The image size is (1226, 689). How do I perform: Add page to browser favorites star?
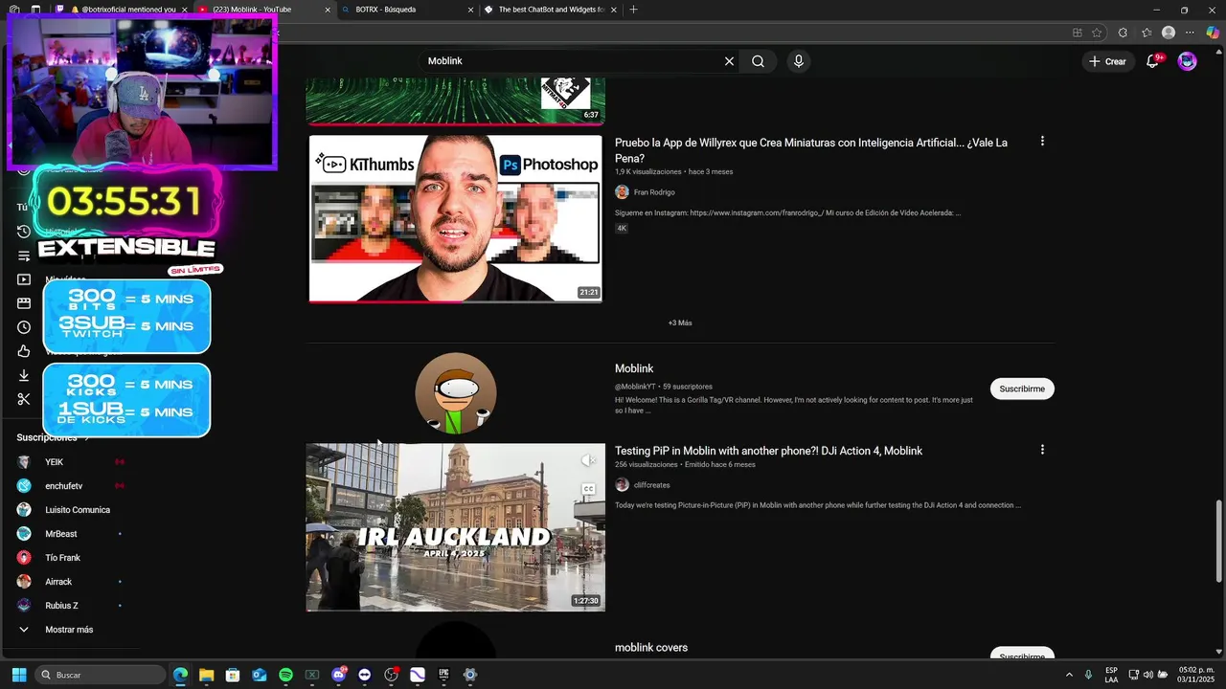[1097, 33]
